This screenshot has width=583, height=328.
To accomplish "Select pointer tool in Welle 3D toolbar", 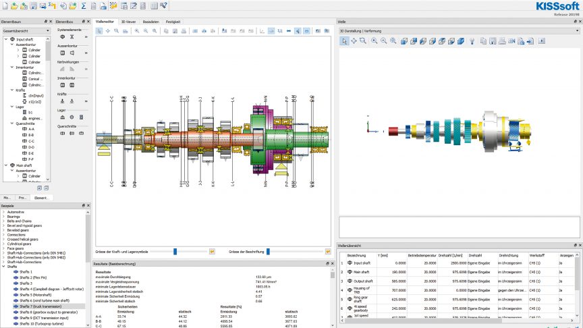I will (x=344, y=41).
